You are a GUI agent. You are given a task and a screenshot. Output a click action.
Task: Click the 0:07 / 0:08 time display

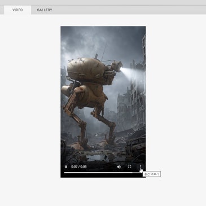[x=79, y=166]
